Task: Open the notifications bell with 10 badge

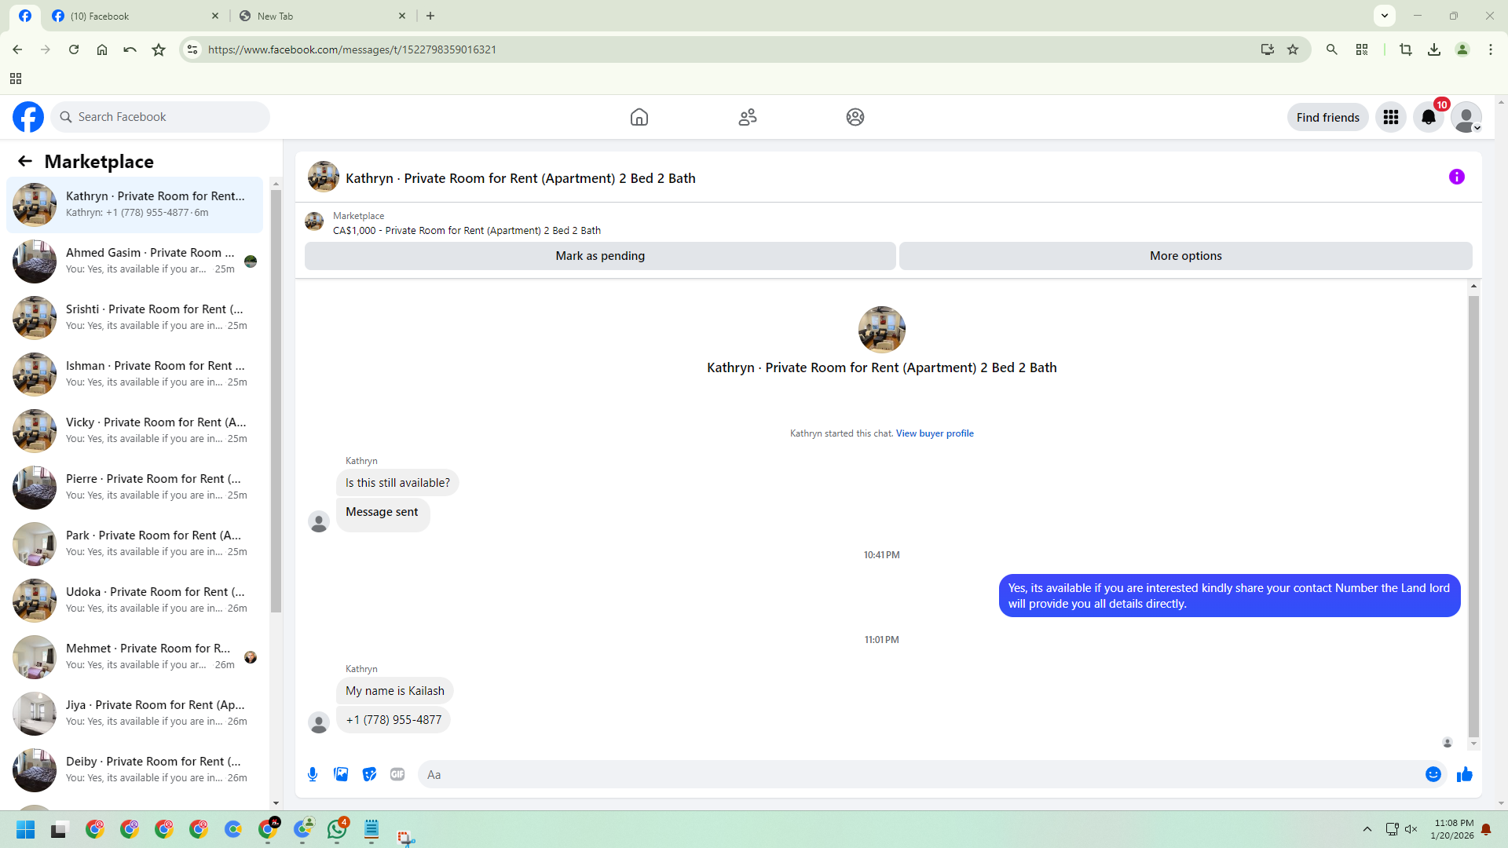Action: tap(1429, 117)
